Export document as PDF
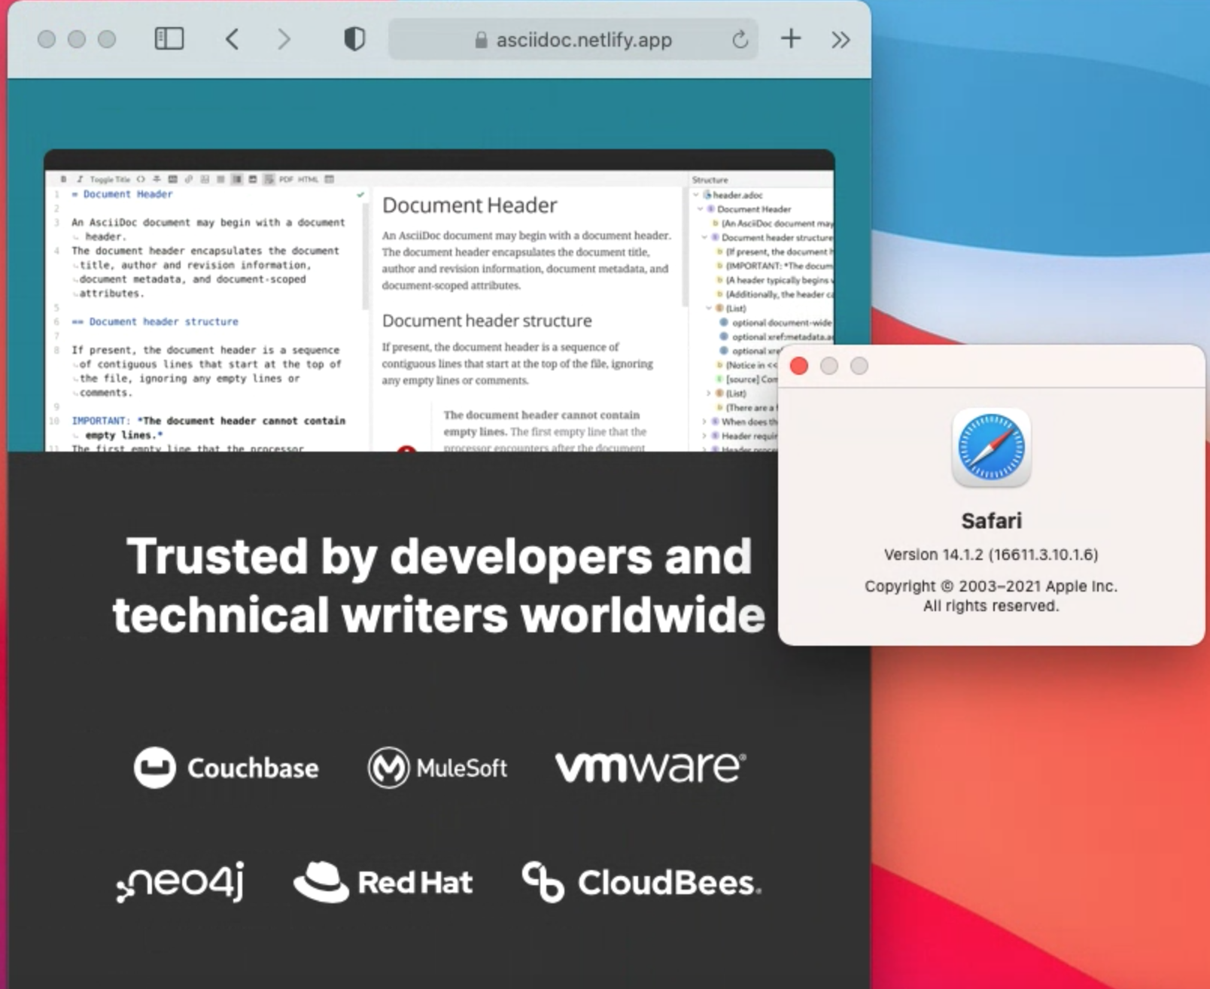Viewport: 1210px width, 989px height. tap(287, 179)
